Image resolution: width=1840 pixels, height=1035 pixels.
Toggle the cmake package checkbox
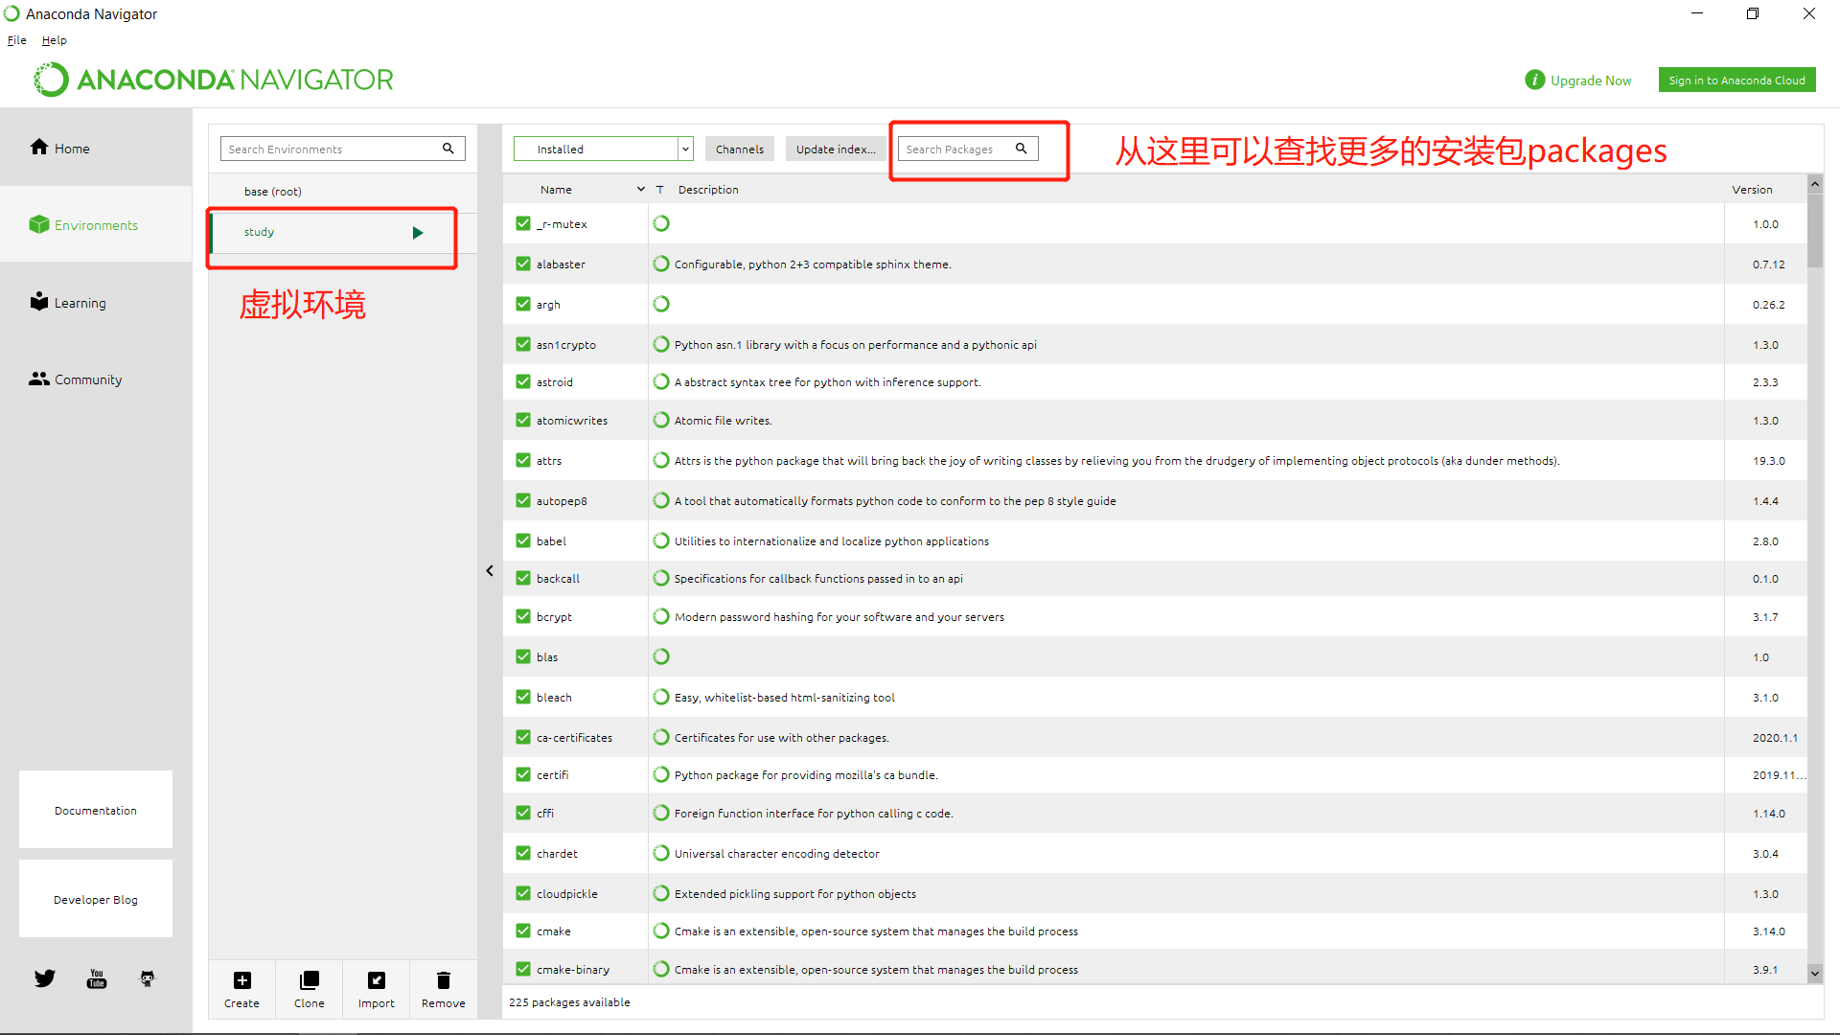coord(523,931)
